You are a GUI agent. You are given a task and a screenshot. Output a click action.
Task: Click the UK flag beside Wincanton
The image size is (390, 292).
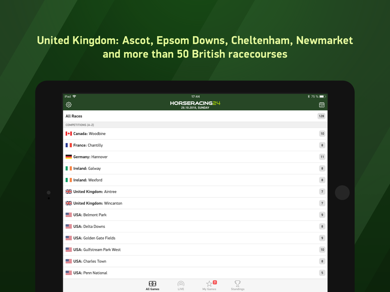point(69,203)
